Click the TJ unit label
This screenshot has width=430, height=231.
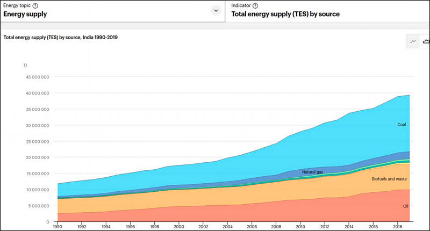pos(25,65)
